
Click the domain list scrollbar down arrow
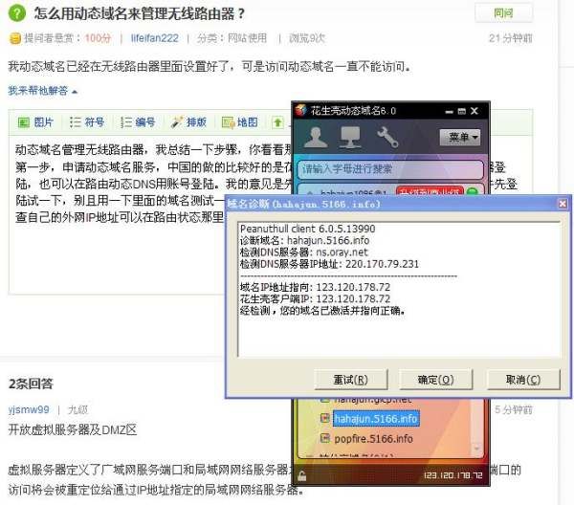(476, 449)
